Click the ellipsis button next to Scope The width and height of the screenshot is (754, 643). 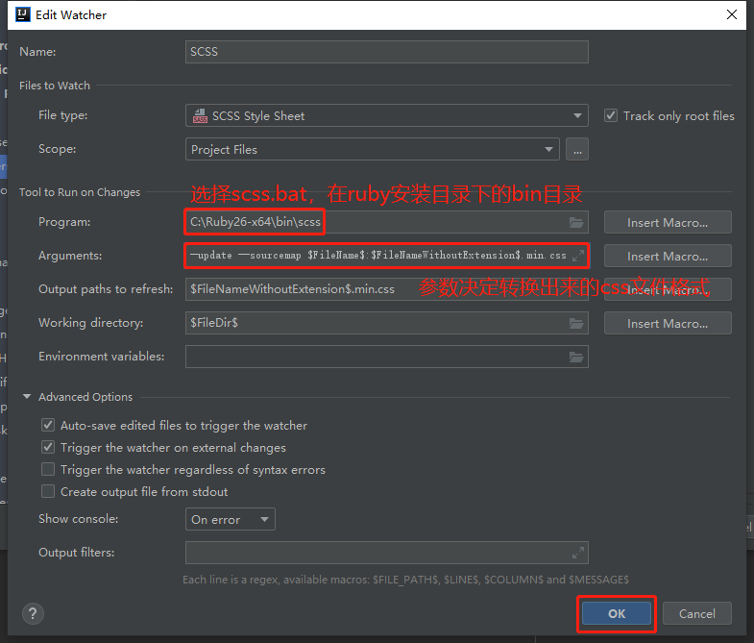point(577,149)
